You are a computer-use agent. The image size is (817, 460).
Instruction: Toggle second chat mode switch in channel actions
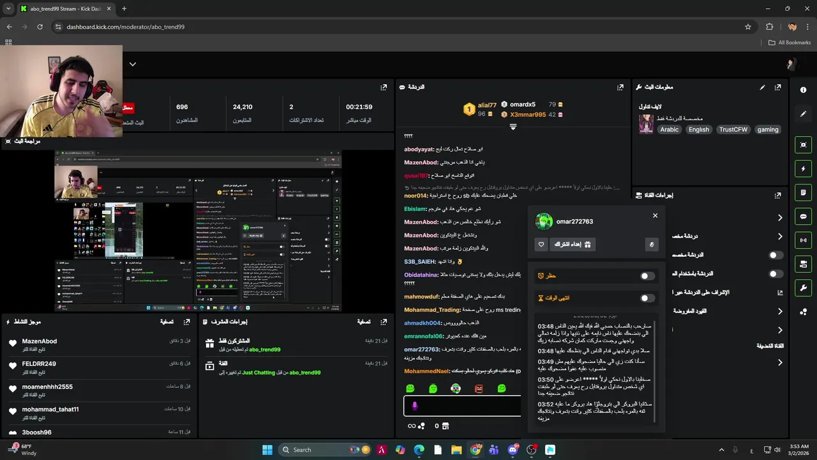(x=776, y=273)
